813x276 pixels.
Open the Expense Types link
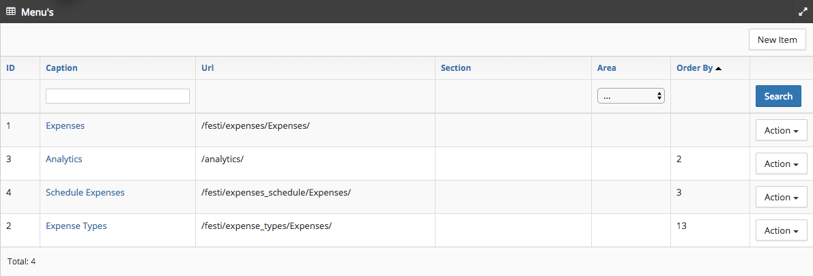[76, 226]
